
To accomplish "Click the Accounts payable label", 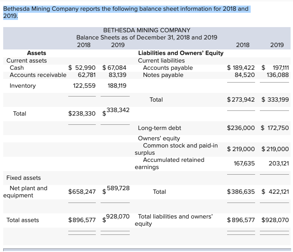I will [168, 67].
